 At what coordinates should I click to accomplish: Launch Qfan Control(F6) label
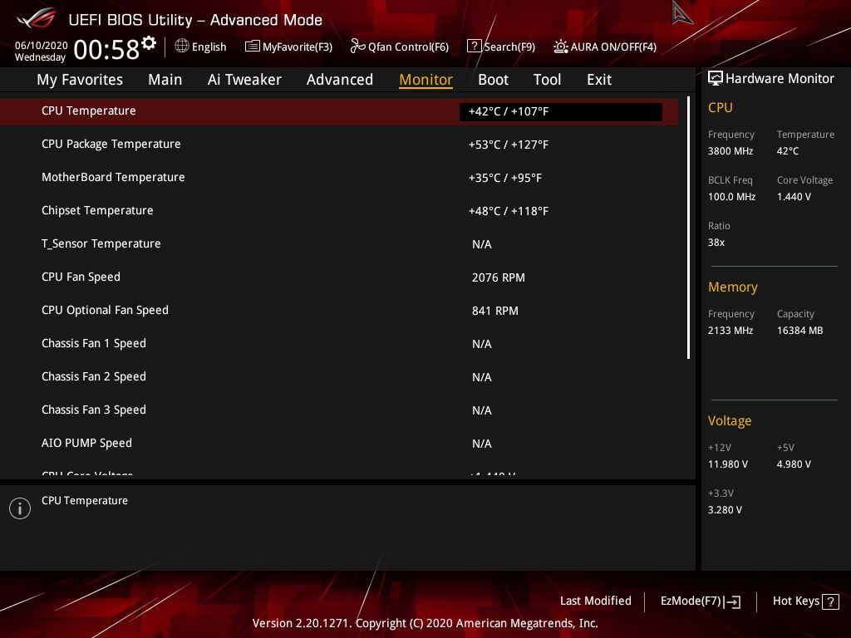point(408,47)
